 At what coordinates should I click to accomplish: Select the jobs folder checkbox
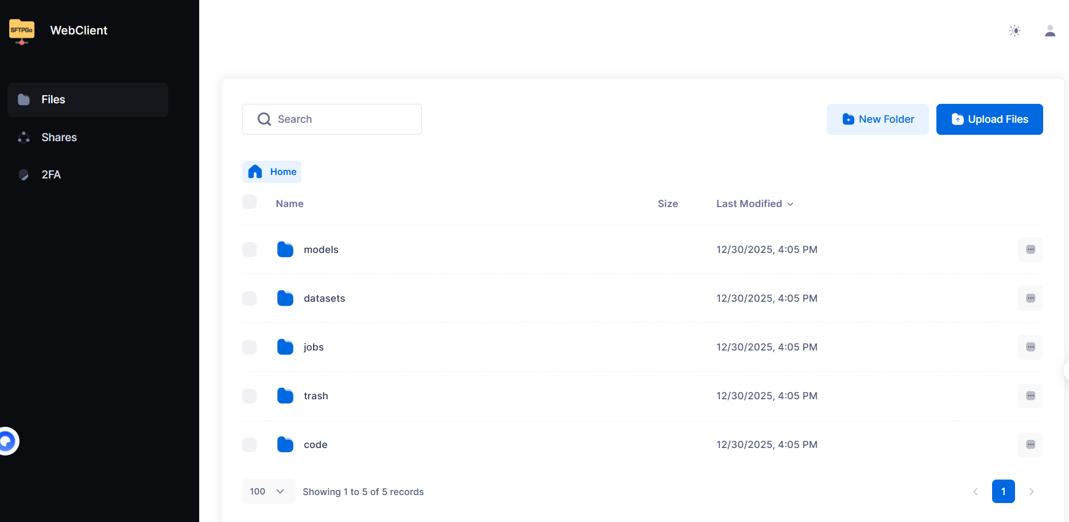coord(250,347)
